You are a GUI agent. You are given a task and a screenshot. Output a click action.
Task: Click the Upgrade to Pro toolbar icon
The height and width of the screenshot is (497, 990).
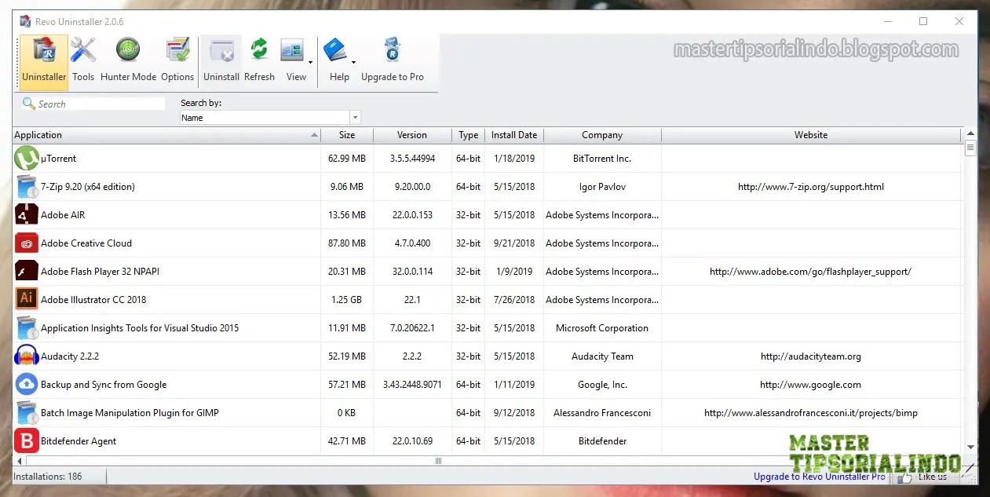392,51
